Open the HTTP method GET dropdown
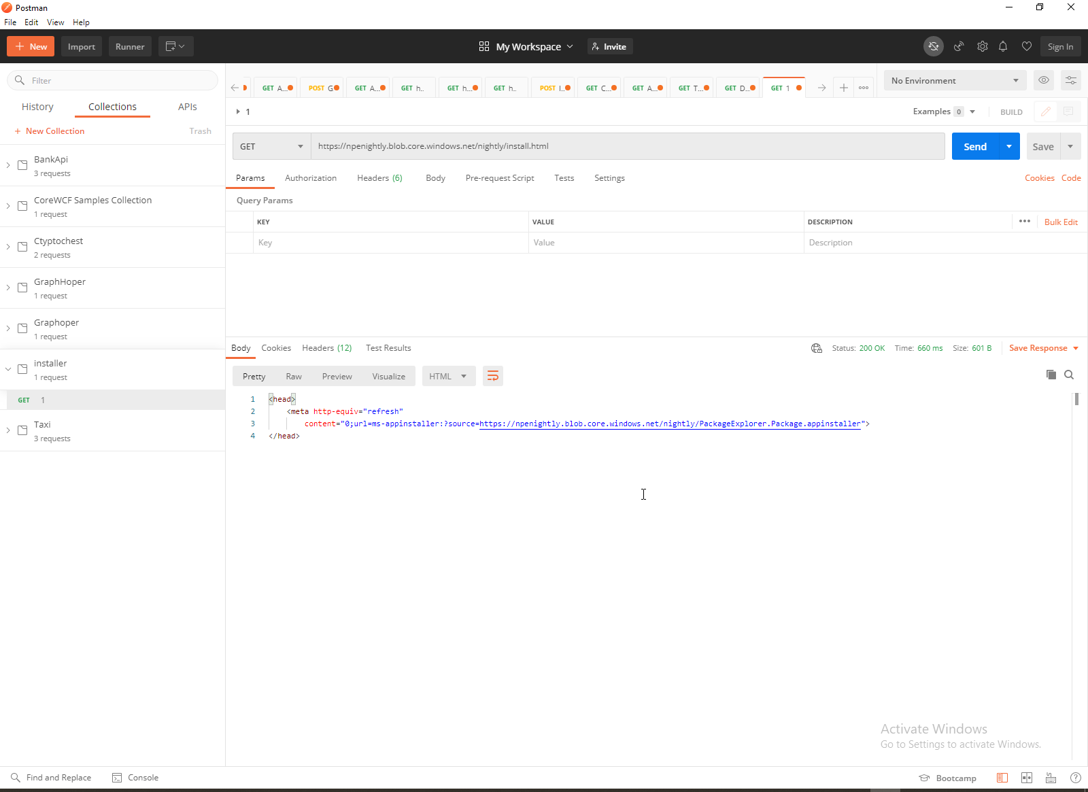 pos(272,146)
